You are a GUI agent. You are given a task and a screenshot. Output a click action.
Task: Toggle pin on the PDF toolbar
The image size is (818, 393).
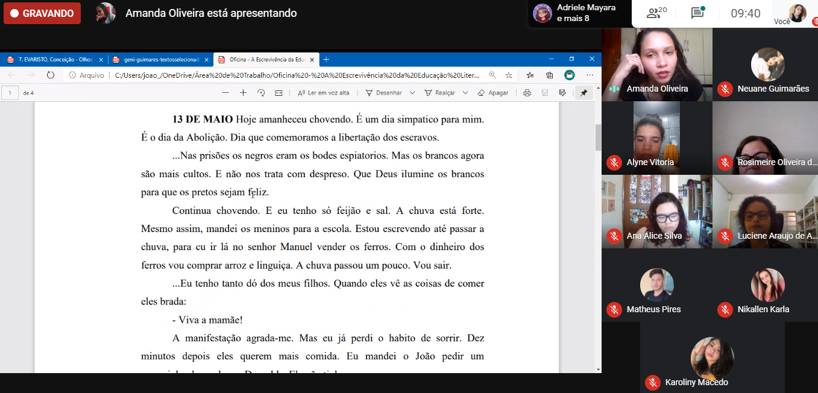(584, 93)
